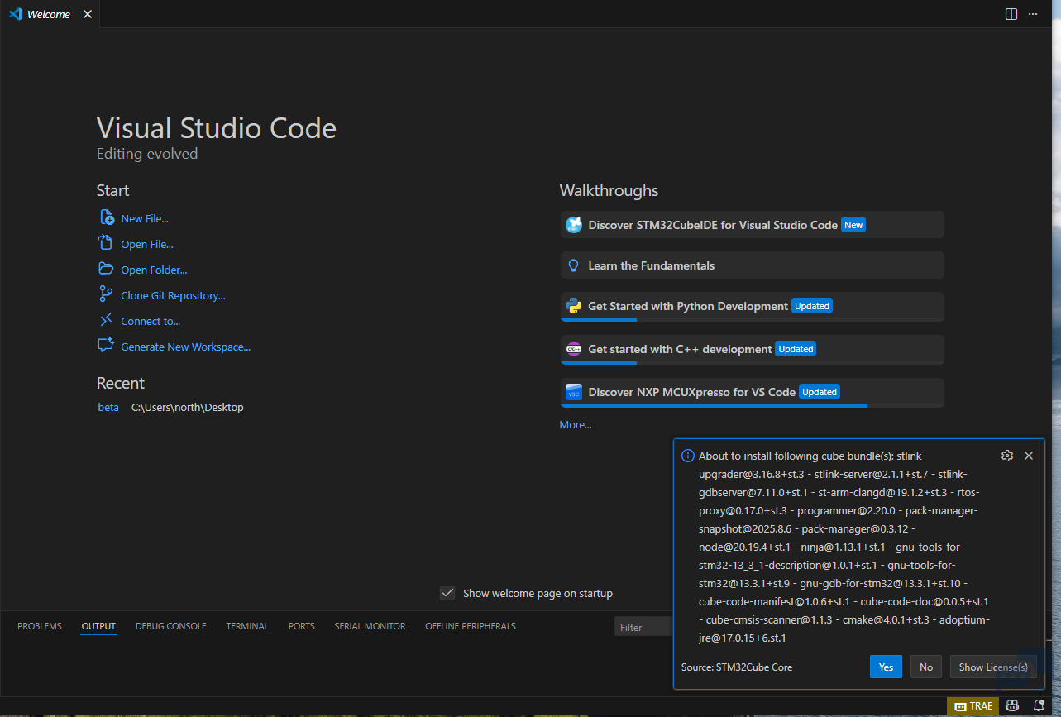Click the Clone Git Repository link
Image resolution: width=1061 pixels, height=717 pixels.
173,296
